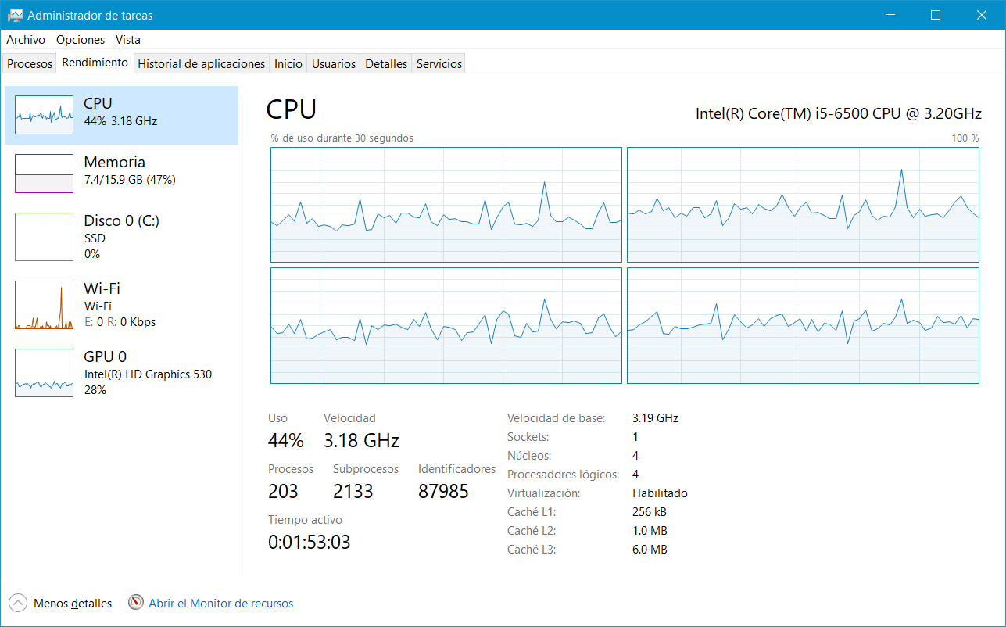Click the Virtualización Habilitado value
Image resolution: width=1006 pixels, height=627 pixels.
[x=660, y=493]
